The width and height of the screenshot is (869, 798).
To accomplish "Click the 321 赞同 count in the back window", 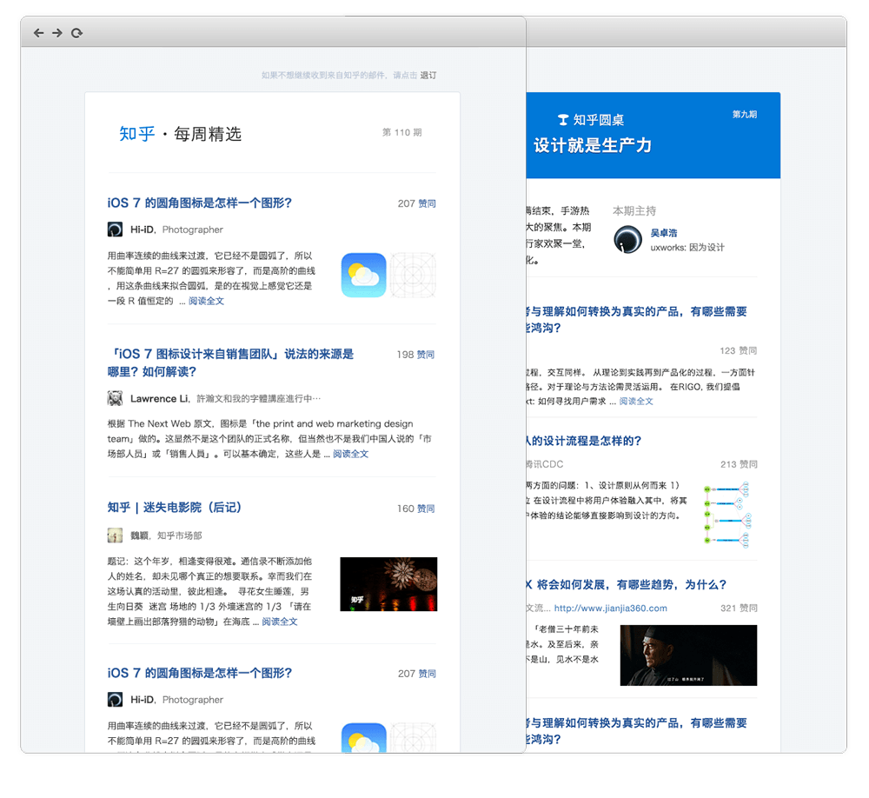I will [x=739, y=608].
